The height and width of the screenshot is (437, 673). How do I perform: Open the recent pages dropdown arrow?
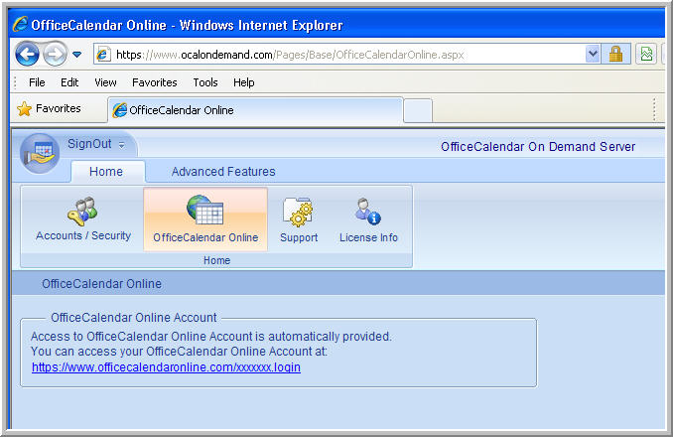coord(76,55)
